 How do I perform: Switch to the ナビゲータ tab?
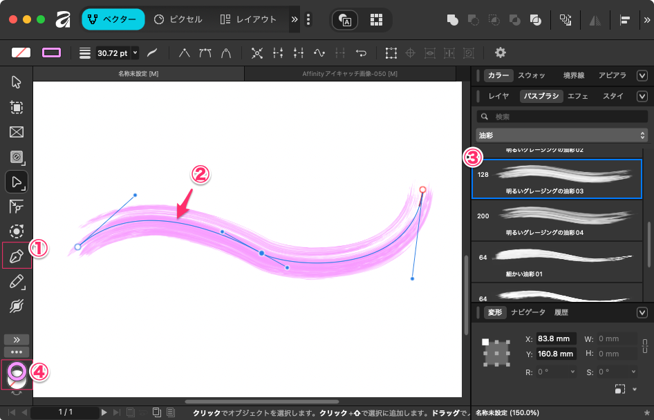[528, 312]
